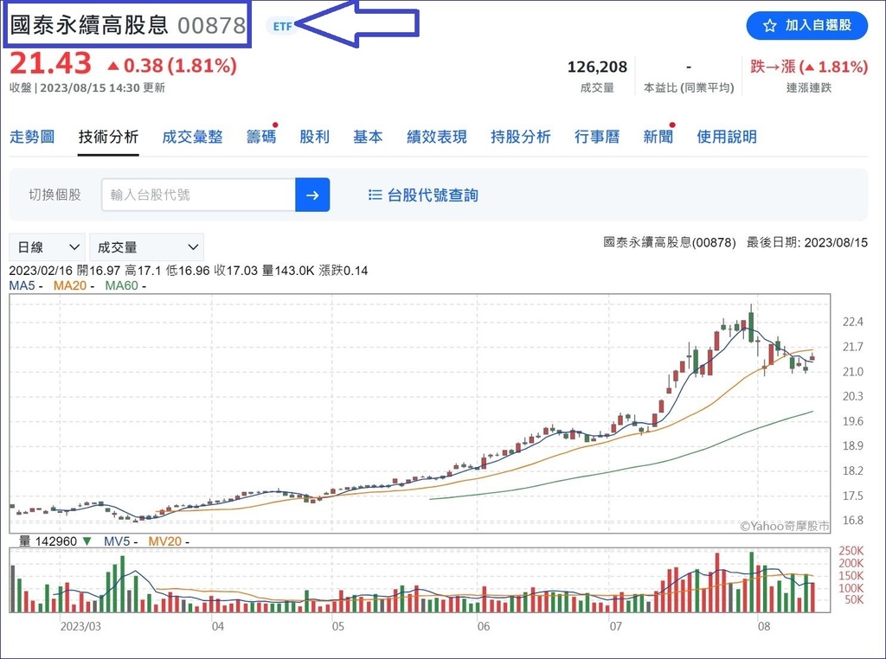Screen dimensions: 886x659
Task: Click the 21.43 closing price
Action: 50,63
